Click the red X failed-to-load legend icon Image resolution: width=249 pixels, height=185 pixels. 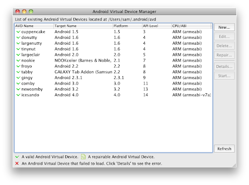tap(17, 163)
